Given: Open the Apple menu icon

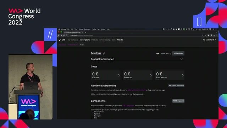Looking at the screenshot, I should (59, 29).
